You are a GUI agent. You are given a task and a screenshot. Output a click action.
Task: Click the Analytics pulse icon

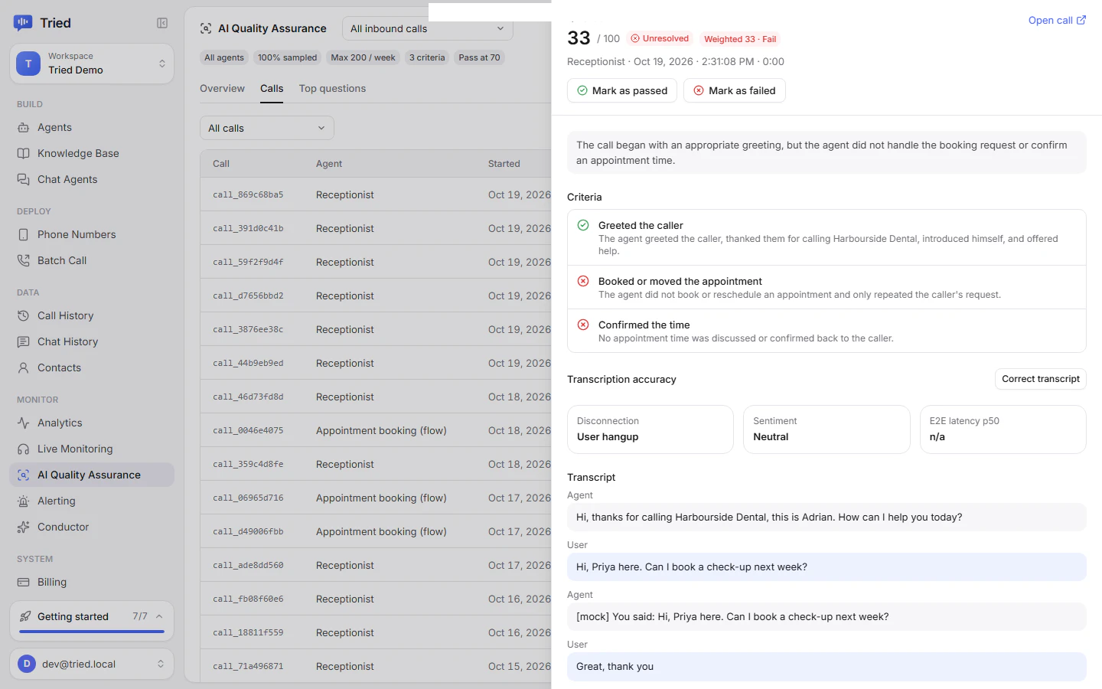tap(24, 423)
